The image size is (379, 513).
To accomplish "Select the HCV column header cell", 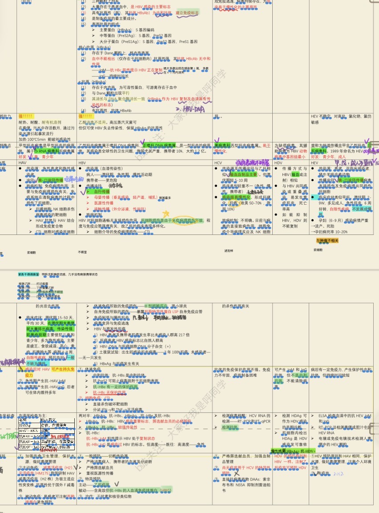I will [x=218, y=163].
